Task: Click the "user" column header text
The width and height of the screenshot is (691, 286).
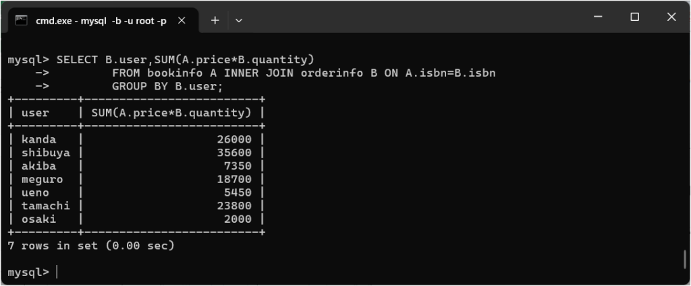Action: tap(35, 112)
